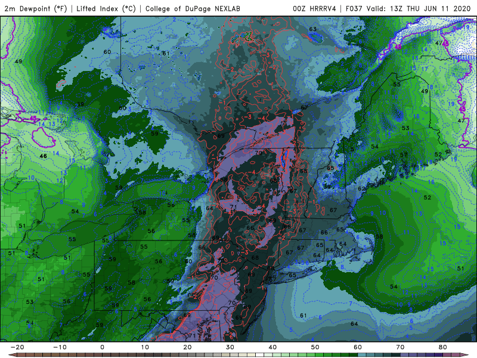Click the '70' tick label on the color scale

(x=400, y=347)
